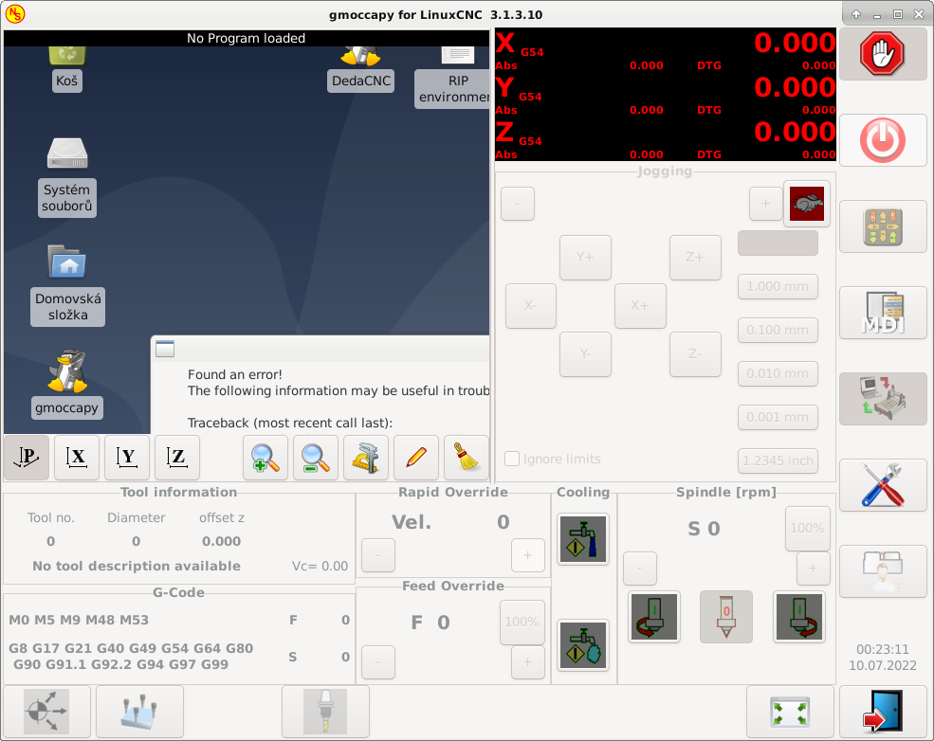Switch to manual jog mode icon
Image resolution: width=934 pixels, height=741 pixels.
click(882, 226)
